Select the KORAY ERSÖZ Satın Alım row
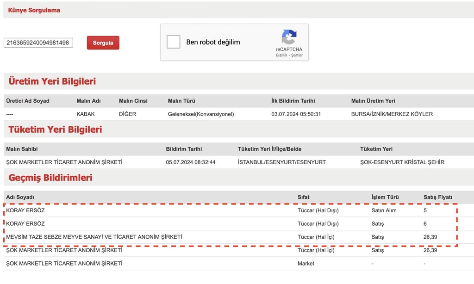The image size is (474, 284). click(x=231, y=210)
